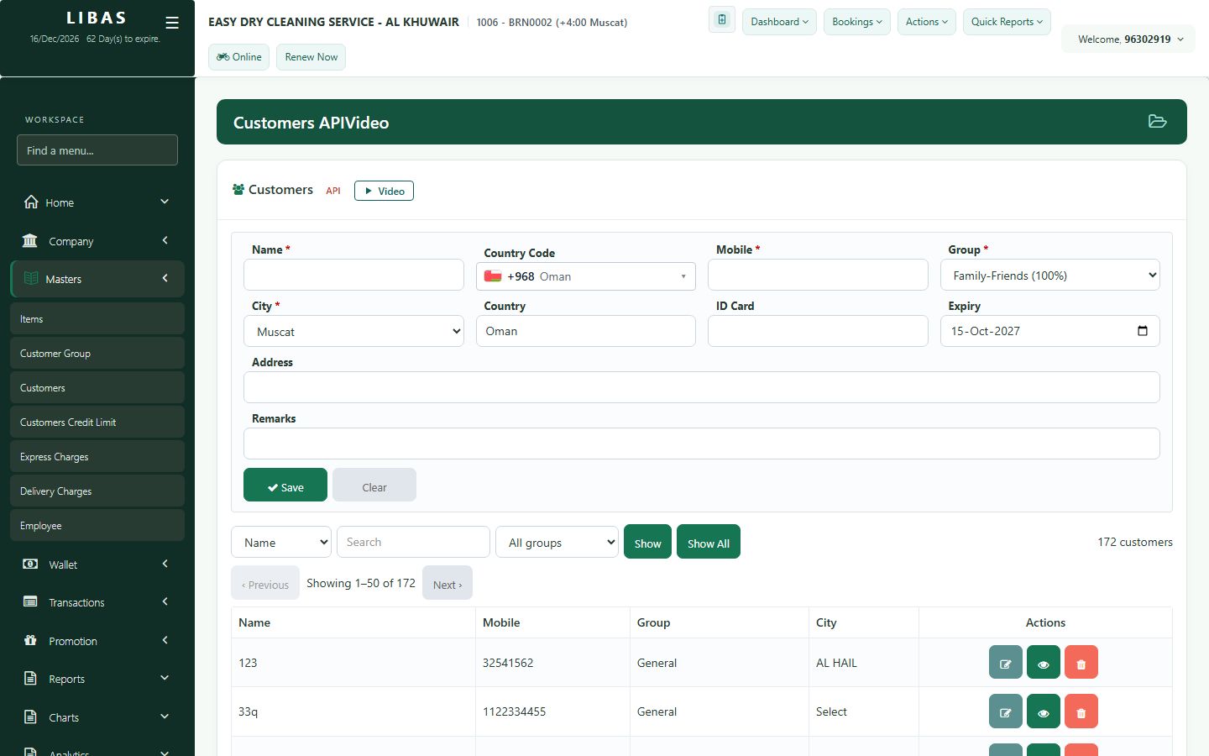Click the Promotion gift icon in sidebar
Screen dimensions: 1209x756
pyautogui.click(x=30, y=640)
